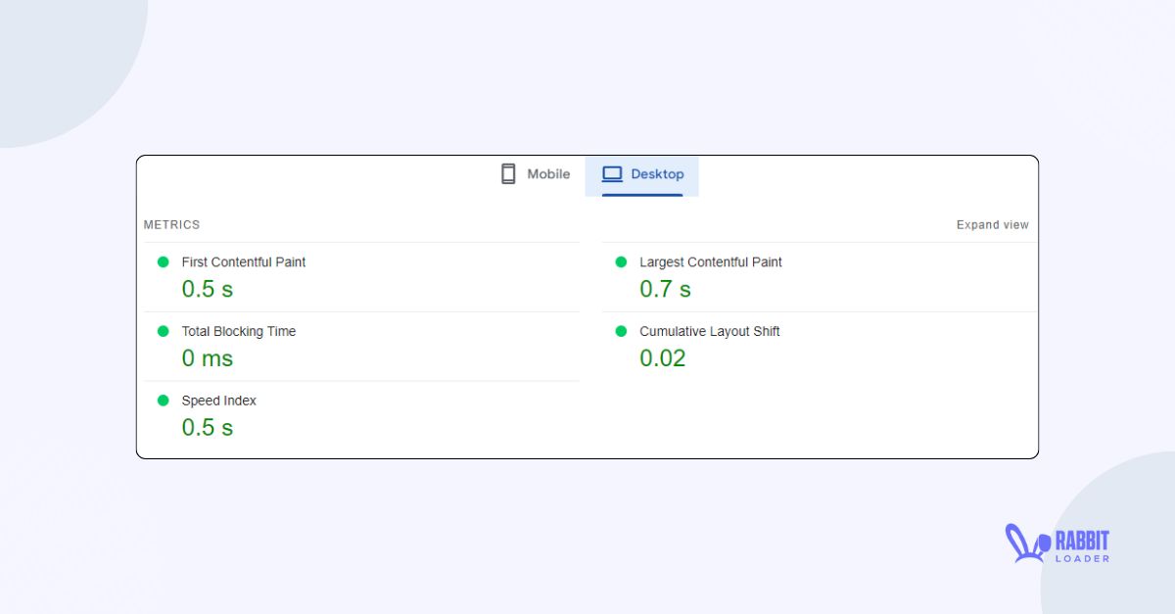The image size is (1175, 614).
Task: Click the Speed Index label
Action: [218, 400]
